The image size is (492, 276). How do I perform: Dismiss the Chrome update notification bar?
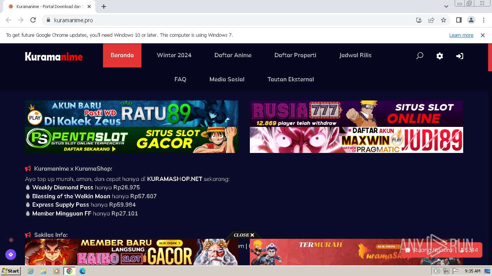click(483, 35)
